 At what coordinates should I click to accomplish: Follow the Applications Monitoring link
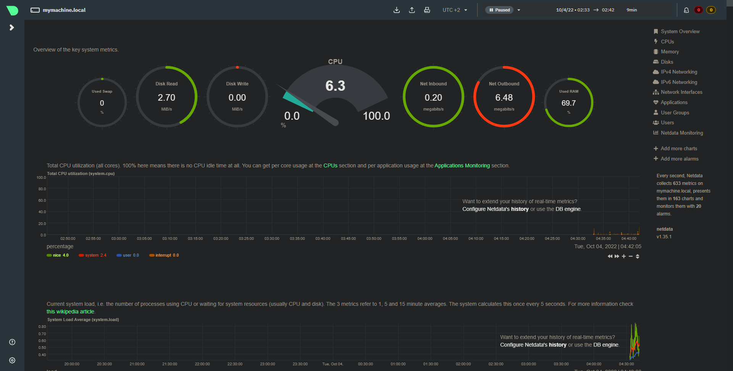(x=462, y=165)
